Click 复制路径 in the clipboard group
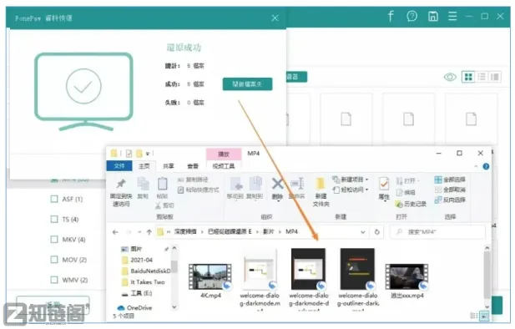This screenshot has width=515, height=329. coord(193,180)
